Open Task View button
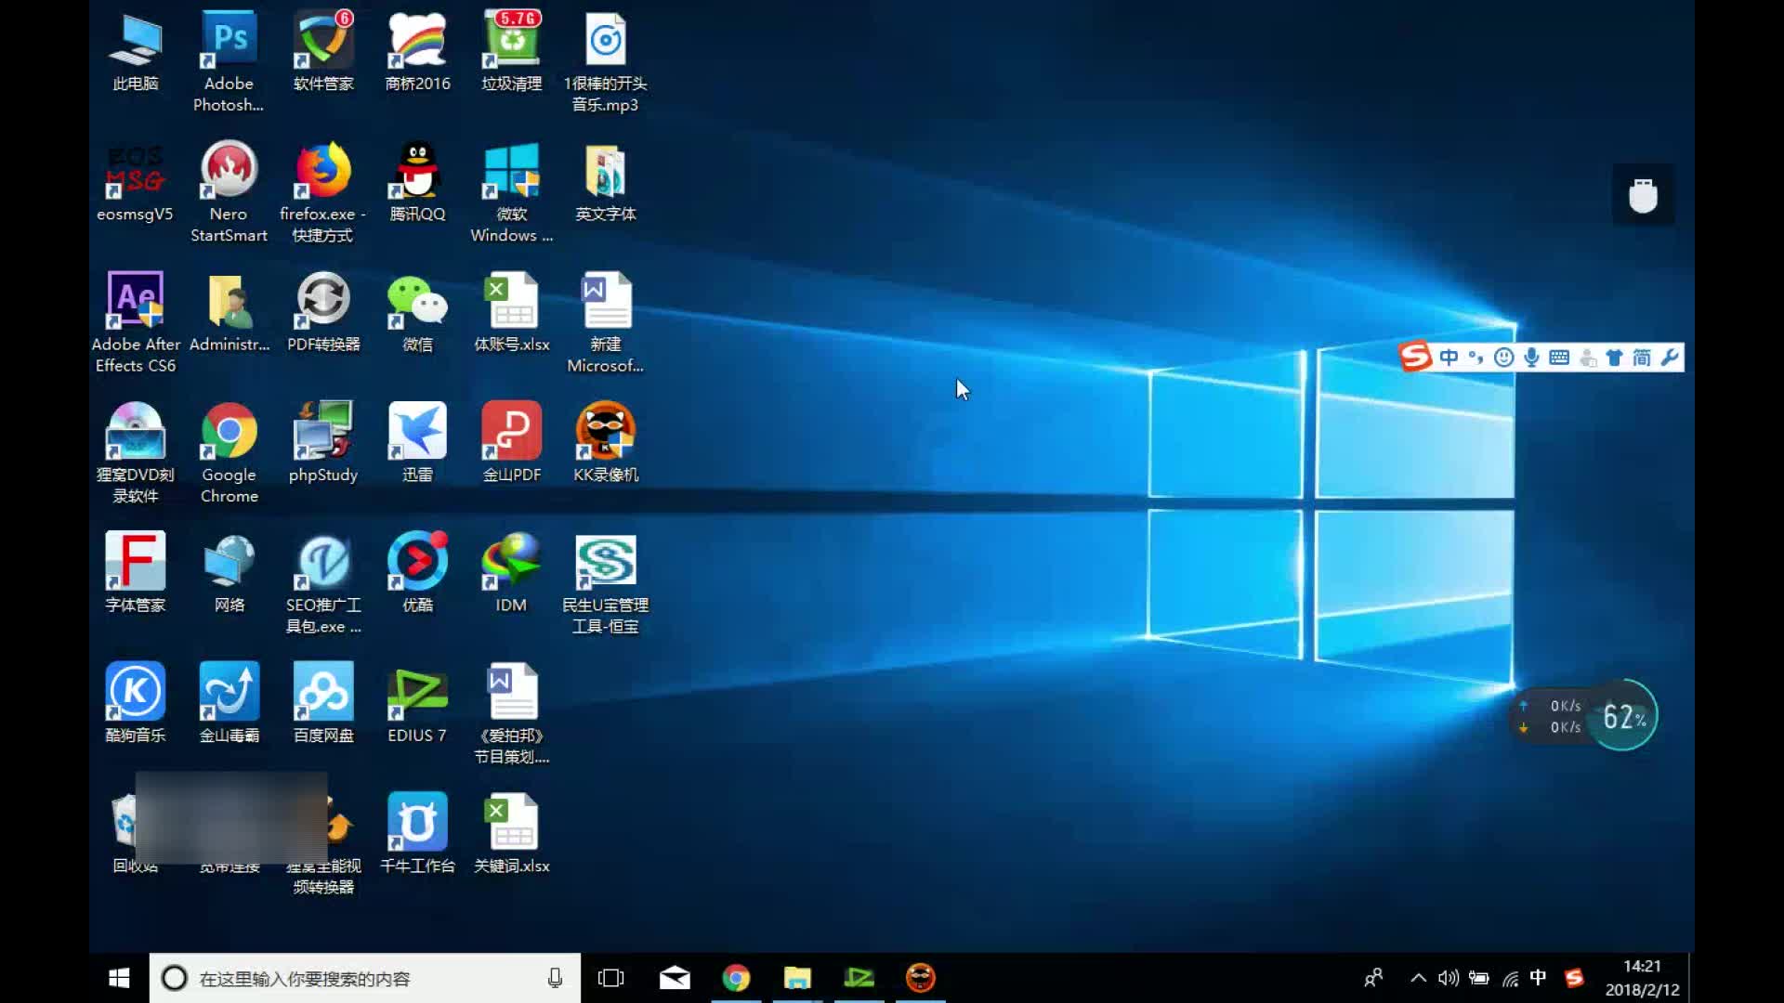 611,978
